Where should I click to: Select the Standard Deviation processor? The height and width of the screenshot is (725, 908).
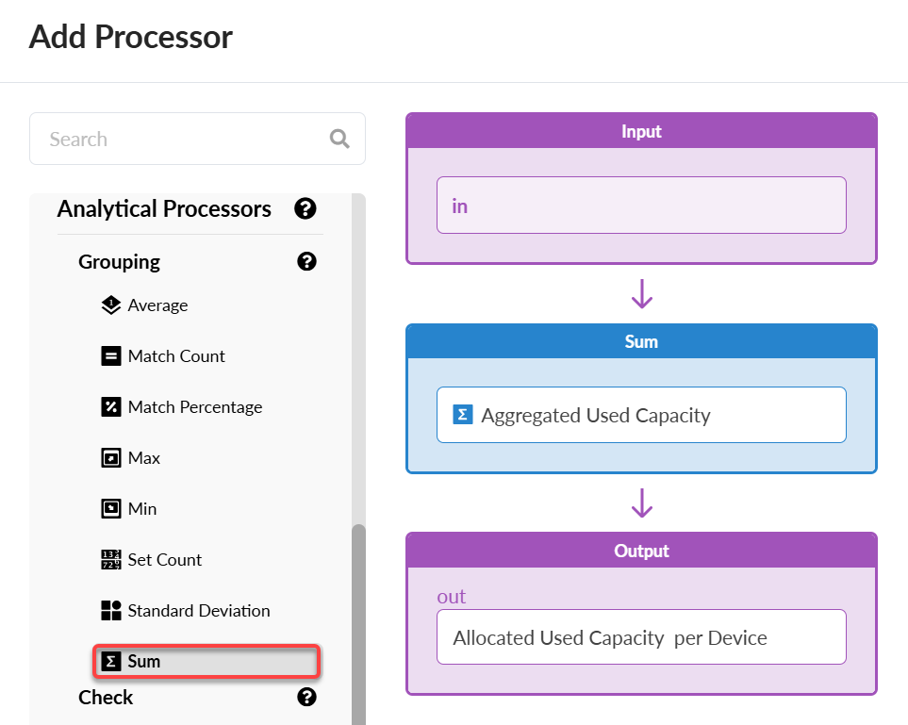pyautogui.click(x=199, y=611)
